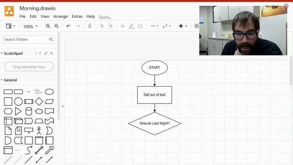Select the Get out of bed box
This screenshot has height=165, width=293.
(x=155, y=95)
